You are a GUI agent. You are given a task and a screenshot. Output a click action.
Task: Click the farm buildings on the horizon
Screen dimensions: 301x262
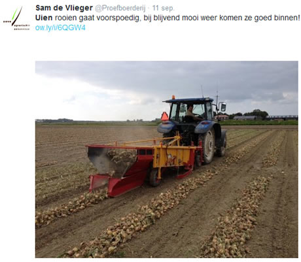point(257,118)
